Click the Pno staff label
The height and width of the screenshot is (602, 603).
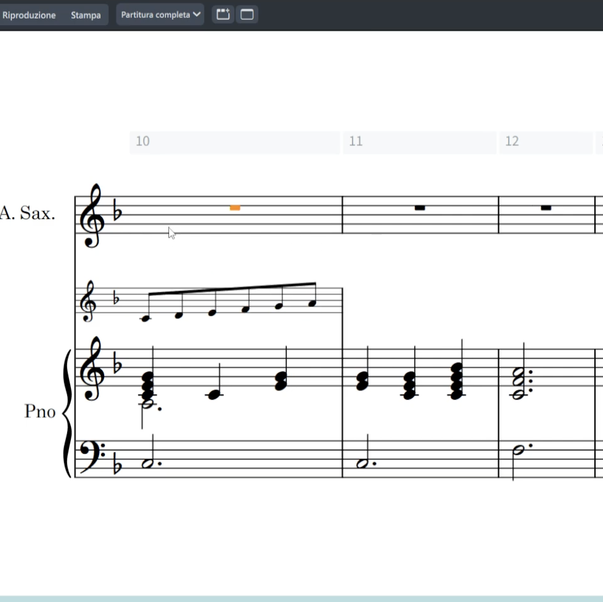coord(39,411)
